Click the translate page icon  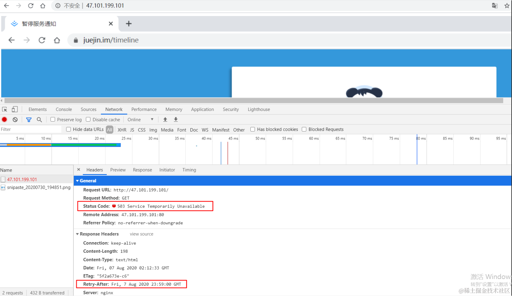(495, 5)
